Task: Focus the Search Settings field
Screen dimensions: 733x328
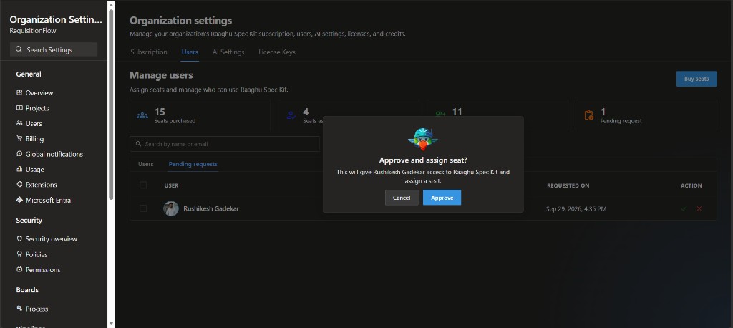Action: click(x=54, y=49)
